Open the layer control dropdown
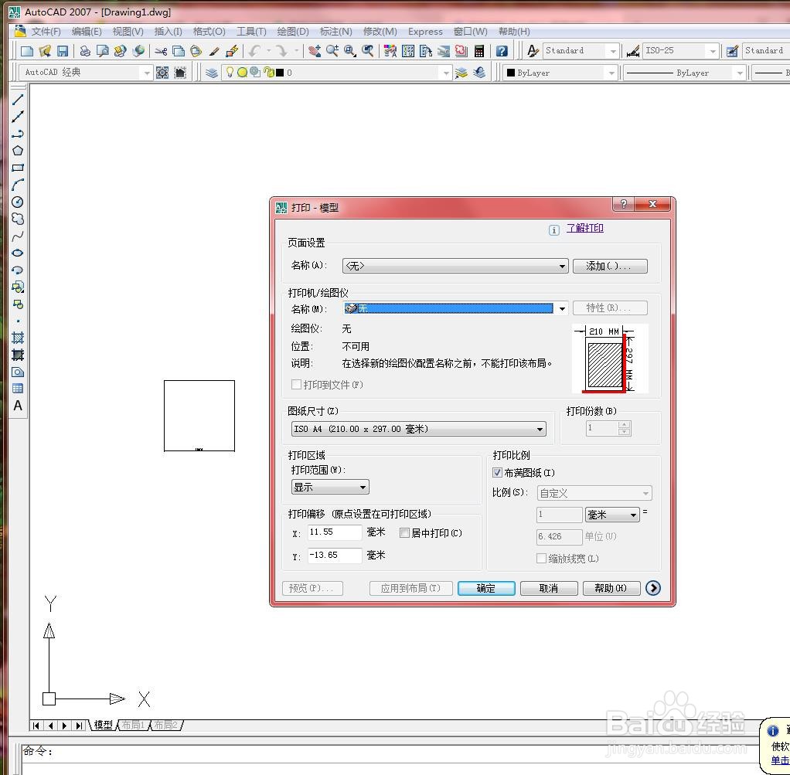The image size is (790, 775). 336,73
